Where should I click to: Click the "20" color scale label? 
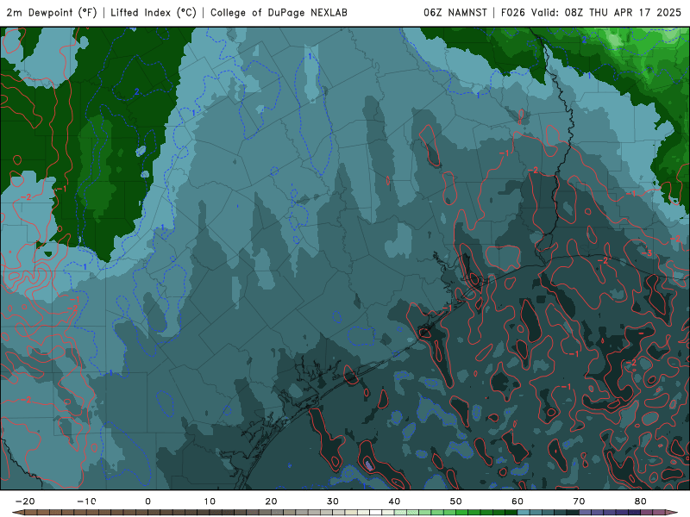click(271, 501)
